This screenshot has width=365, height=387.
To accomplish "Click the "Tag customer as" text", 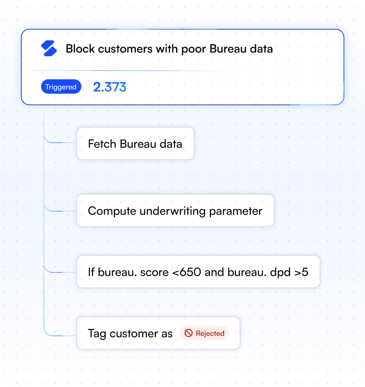I will coord(130,333).
